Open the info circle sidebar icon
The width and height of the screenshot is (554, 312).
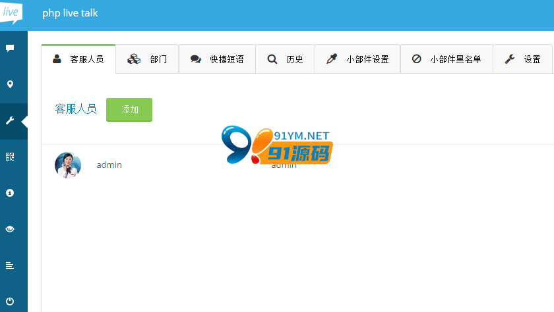pyautogui.click(x=10, y=193)
